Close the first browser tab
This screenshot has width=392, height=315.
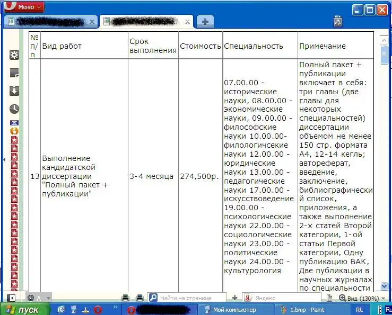pyautogui.click(x=92, y=22)
